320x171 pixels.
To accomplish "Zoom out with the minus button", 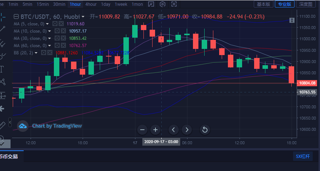I will tap(142, 129).
